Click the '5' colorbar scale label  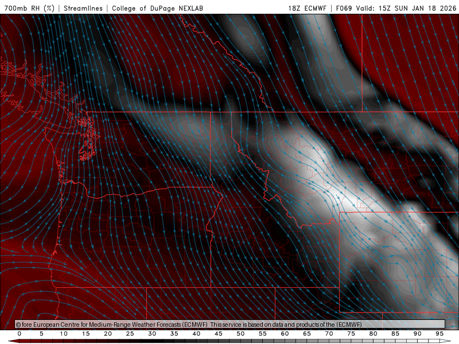coord(41,334)
